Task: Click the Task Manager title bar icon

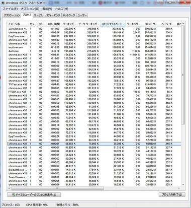Action: 3,3
